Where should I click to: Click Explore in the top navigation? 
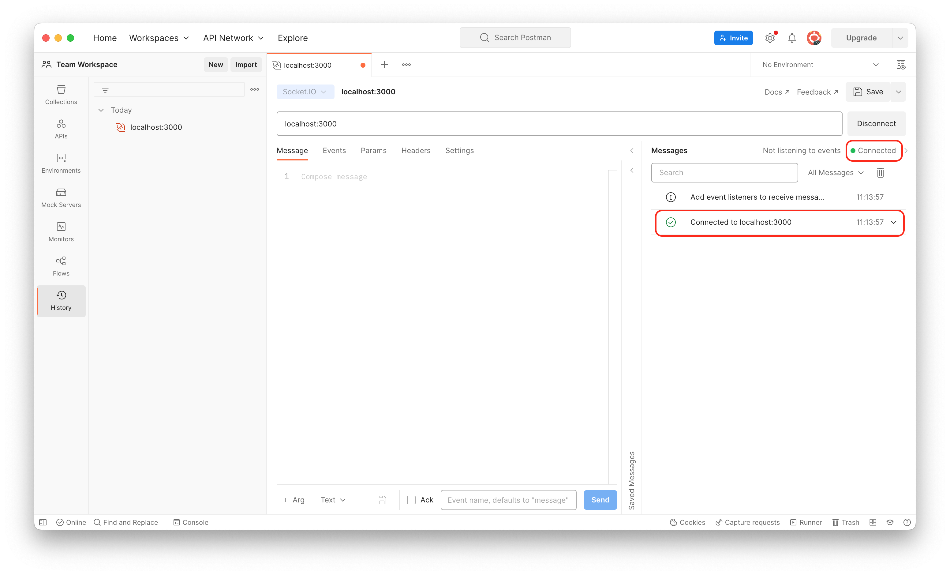point(293,38)
